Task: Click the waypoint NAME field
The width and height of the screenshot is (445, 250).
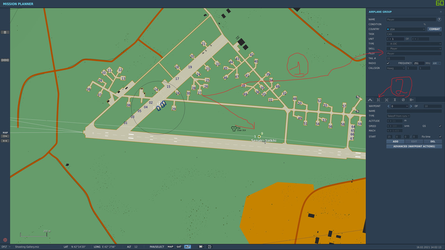Action: (414, 111)
